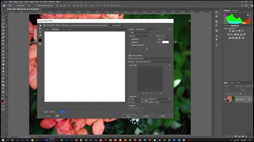Open the Learn lightbulb panel icon
The height and width of the screenshot is (142, 254).
click(x=217, y=45)
